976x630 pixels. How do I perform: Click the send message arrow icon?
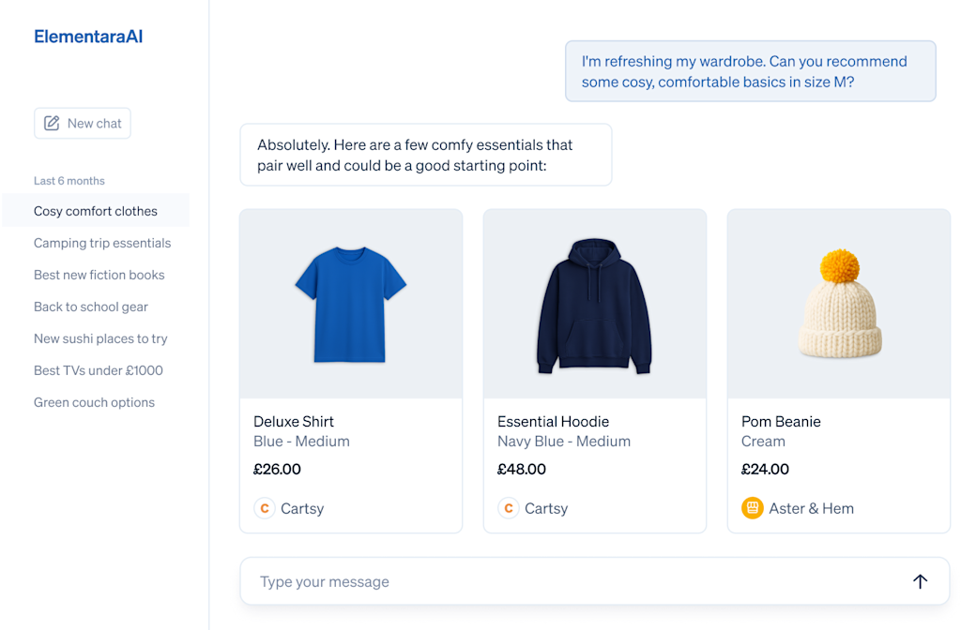pyautogui.click(x=920, y=581)
